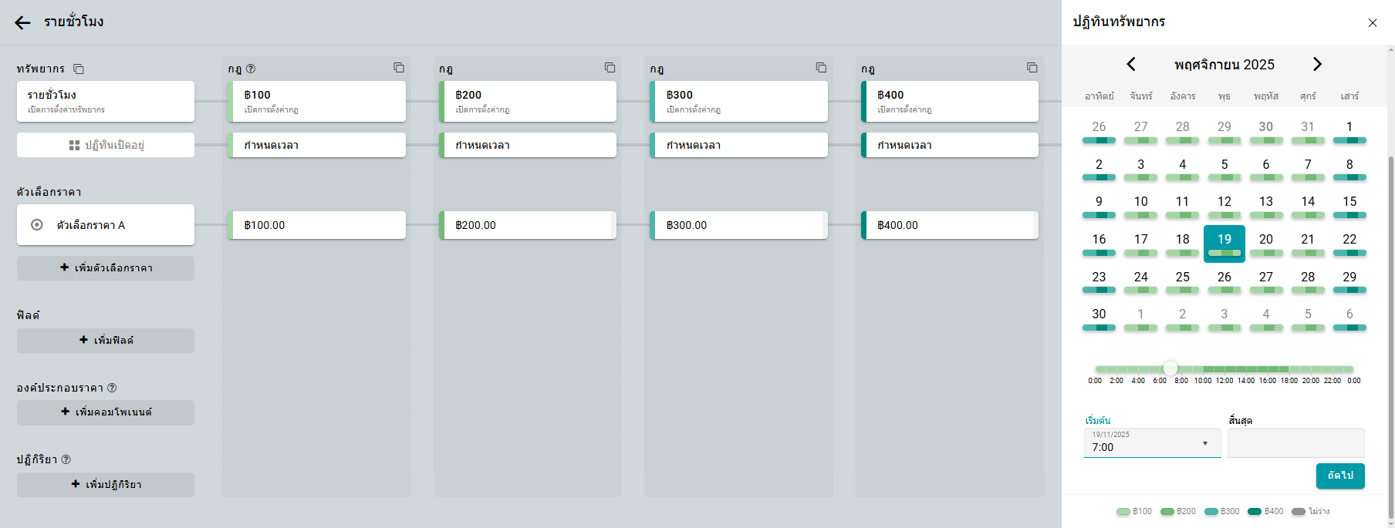Click the back arrow beside รายชั่วโมง
Image resolution: width=1395 pixels, height=528 pixels.
coord(22,22)
